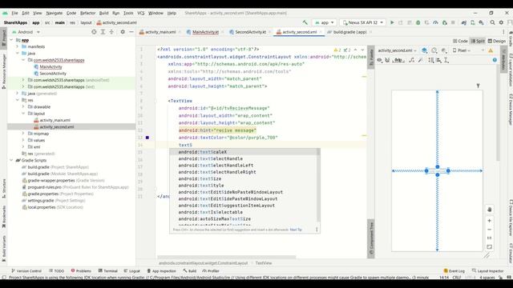Open the Profiler gauge icon in the toolbar
Image resolution: width=513 pixels, height=288 pixels.
point(435,22)
